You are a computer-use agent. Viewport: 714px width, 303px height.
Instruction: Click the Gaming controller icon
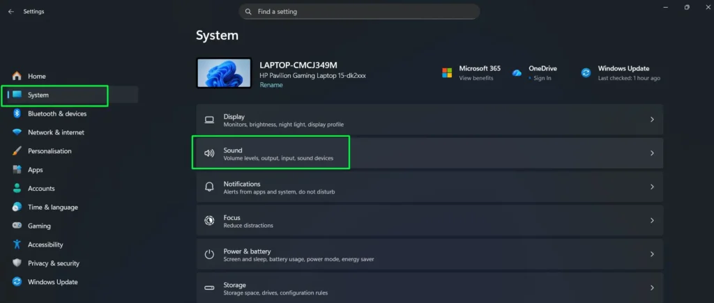[x=17, y=226]
